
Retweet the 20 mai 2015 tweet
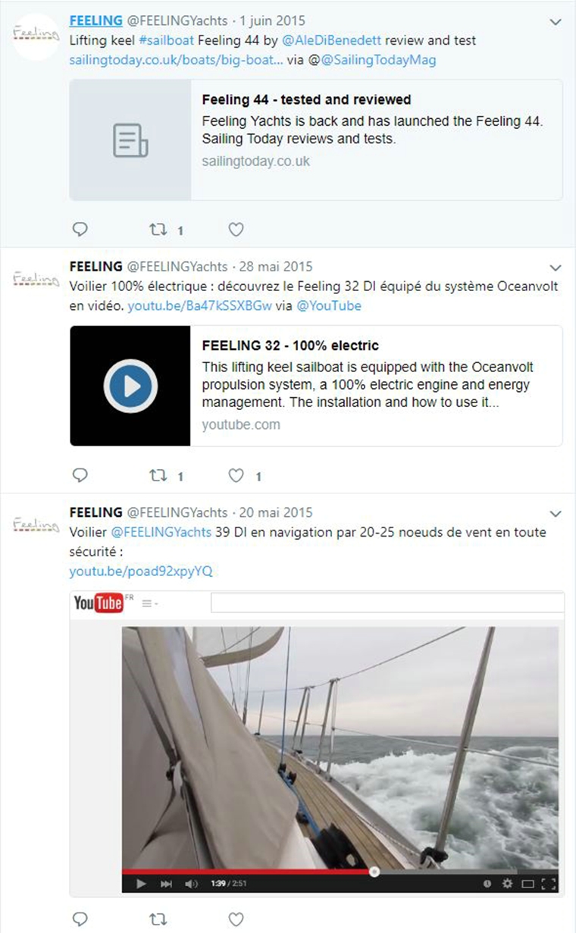tap(158, 919)
